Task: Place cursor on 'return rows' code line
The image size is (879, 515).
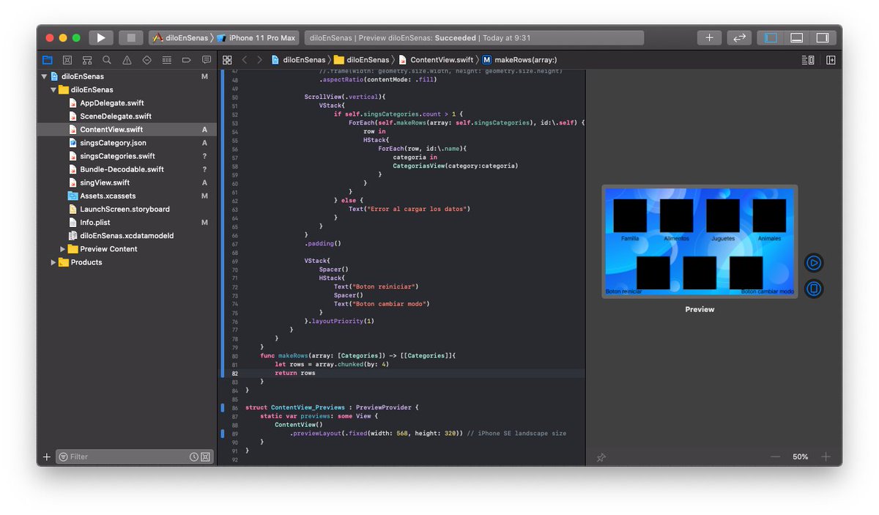Action: coord(295,373)
